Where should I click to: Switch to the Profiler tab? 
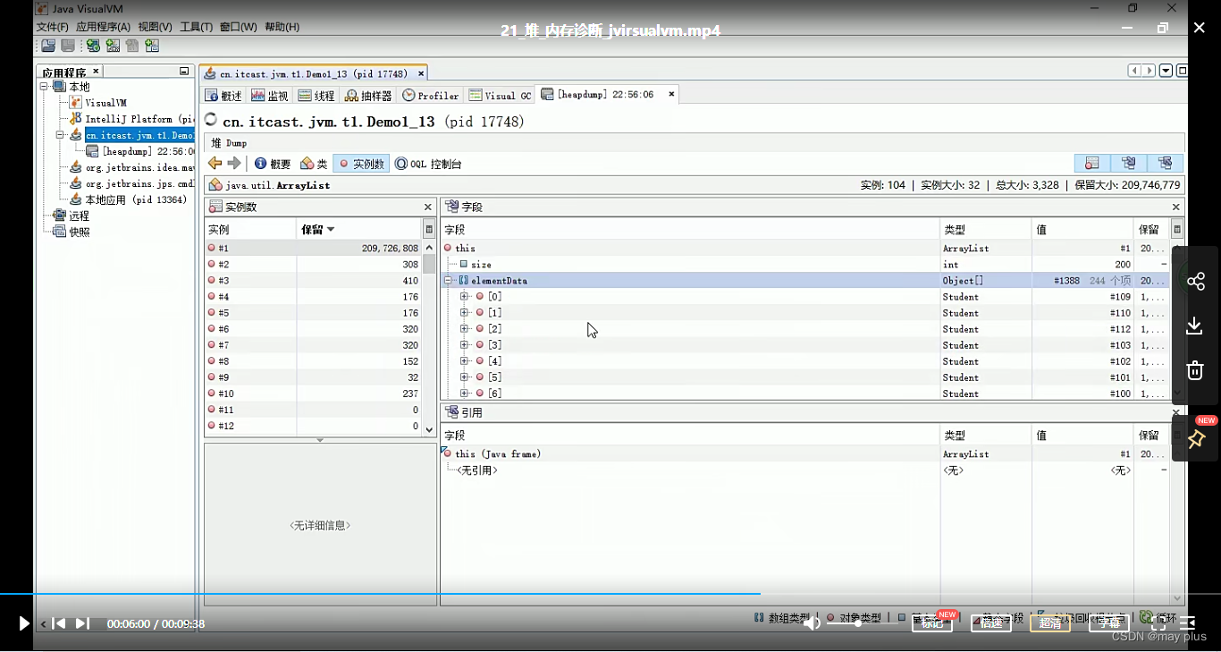(431, 96)
